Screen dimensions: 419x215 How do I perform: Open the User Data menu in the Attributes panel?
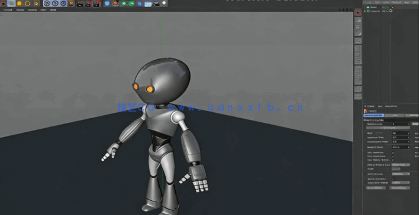pos(391,106)
